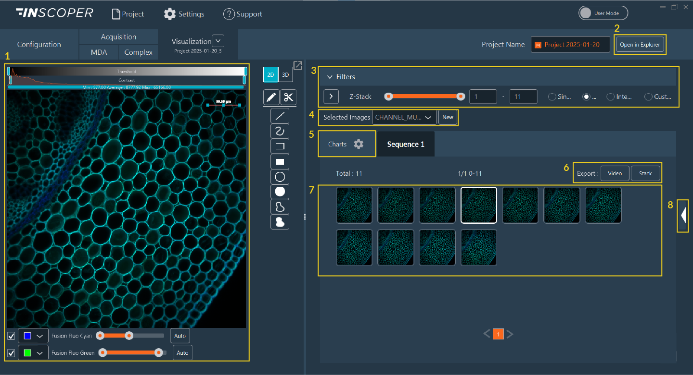Viewport: 693px width, 375px height.
Task: Export the sequence as Video
Action: (x=615, y=173)
